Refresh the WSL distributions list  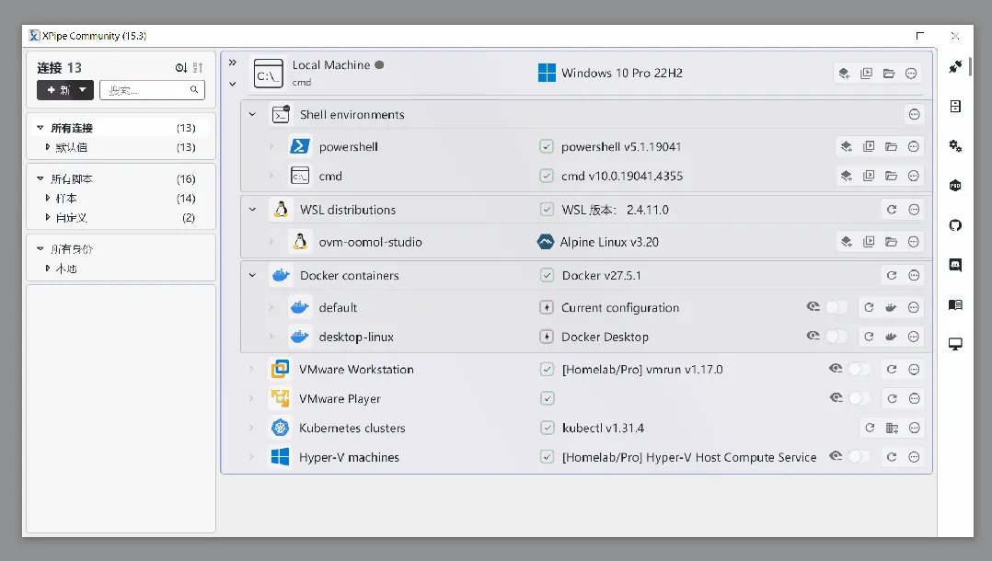click(892, 210)
